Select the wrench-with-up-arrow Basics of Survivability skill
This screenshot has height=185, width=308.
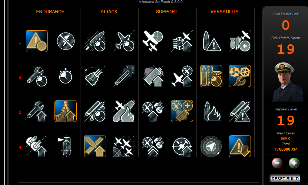37,111
